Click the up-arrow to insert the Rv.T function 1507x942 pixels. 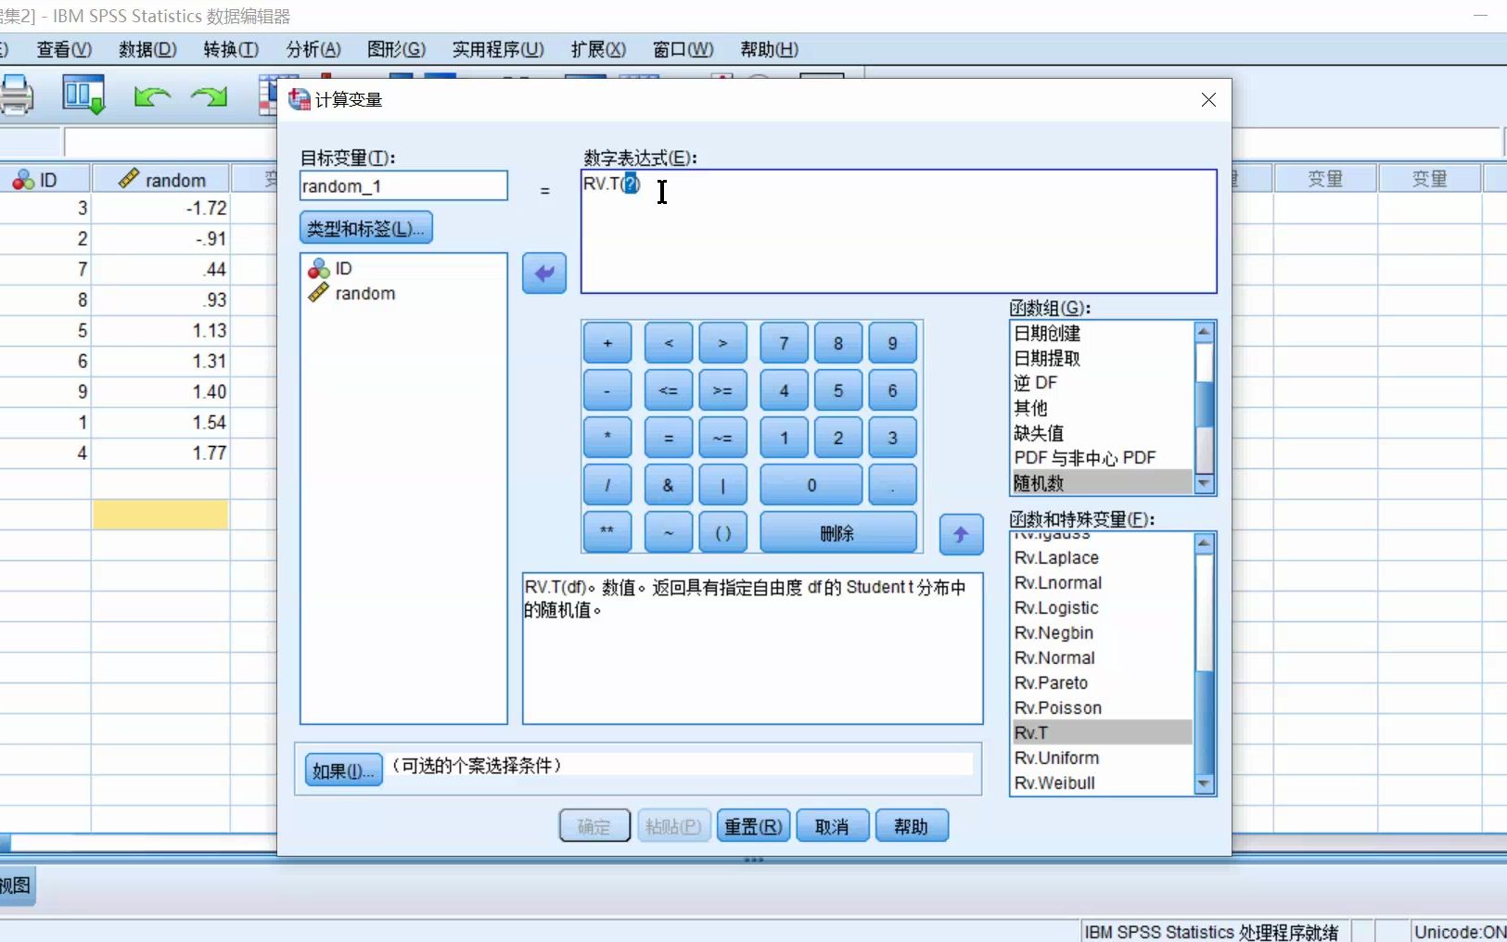point(961,534)
